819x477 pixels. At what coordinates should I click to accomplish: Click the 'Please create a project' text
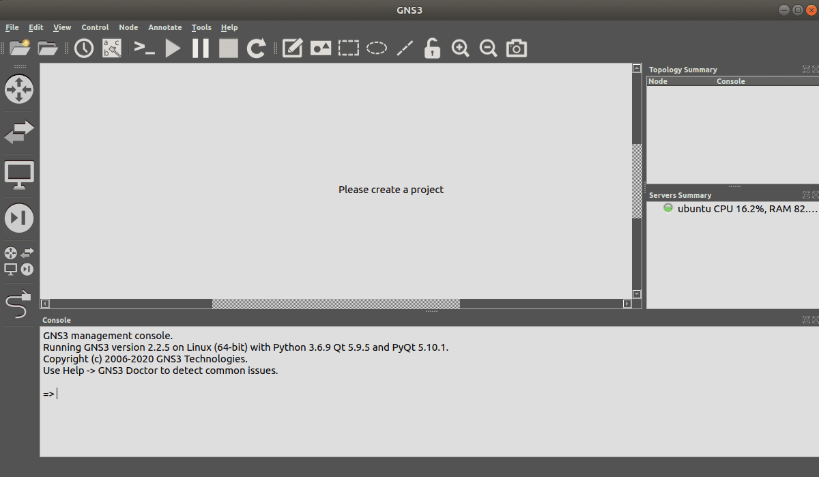tap(391, 190)
